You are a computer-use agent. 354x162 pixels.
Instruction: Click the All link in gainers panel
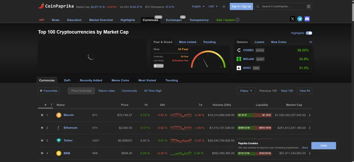pyautogui.click(x=310, y=42)
